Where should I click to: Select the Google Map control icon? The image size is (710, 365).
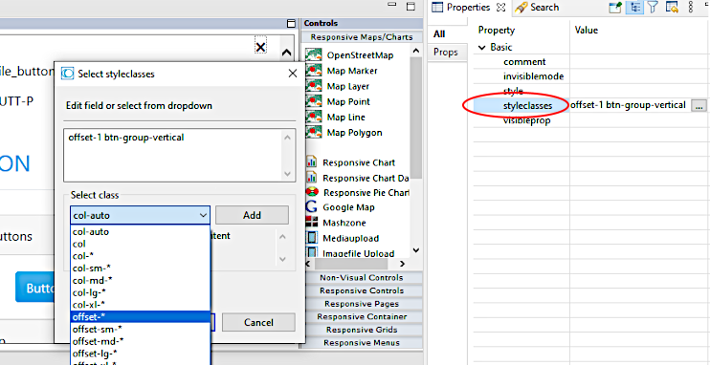[x=312, y=207]
